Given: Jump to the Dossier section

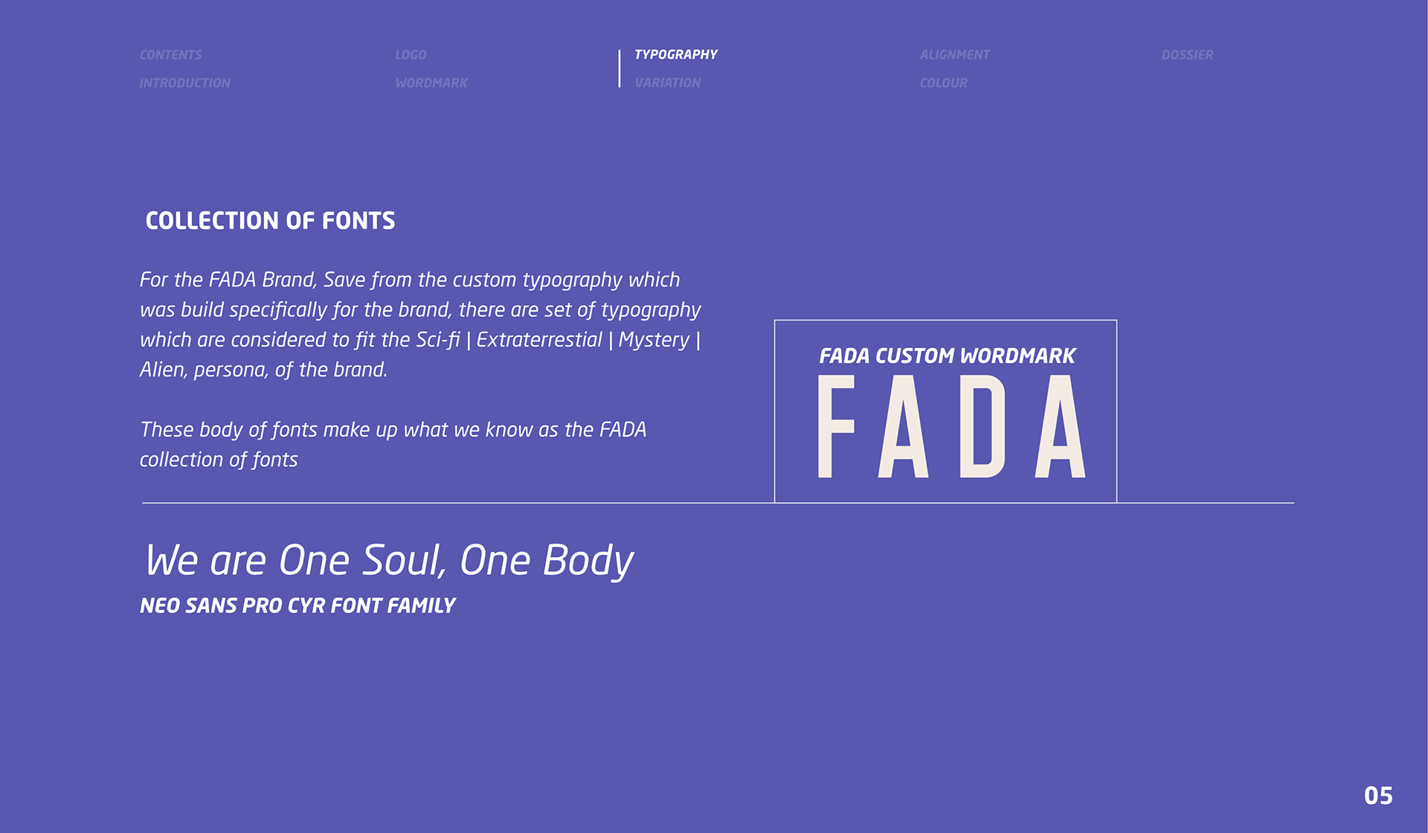Looking at the screenshot, I should point(1187,55).
